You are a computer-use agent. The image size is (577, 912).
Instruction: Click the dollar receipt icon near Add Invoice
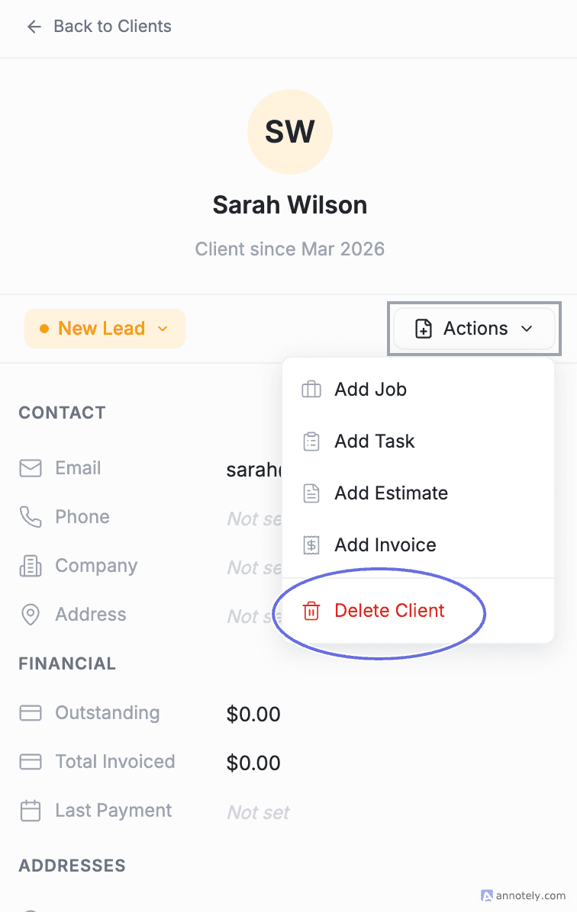[311, 544]
